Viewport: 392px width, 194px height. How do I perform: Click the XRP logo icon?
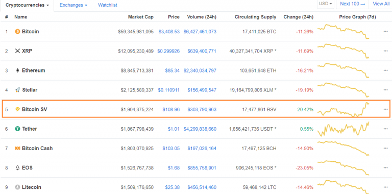tap(17, 51)
